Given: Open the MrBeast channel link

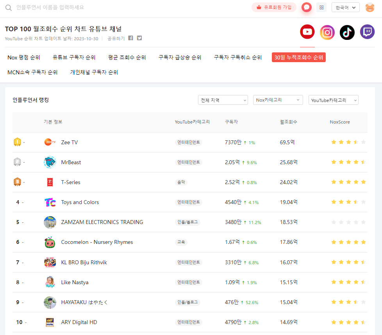Looking at the screenshot, I should (71, 162).
